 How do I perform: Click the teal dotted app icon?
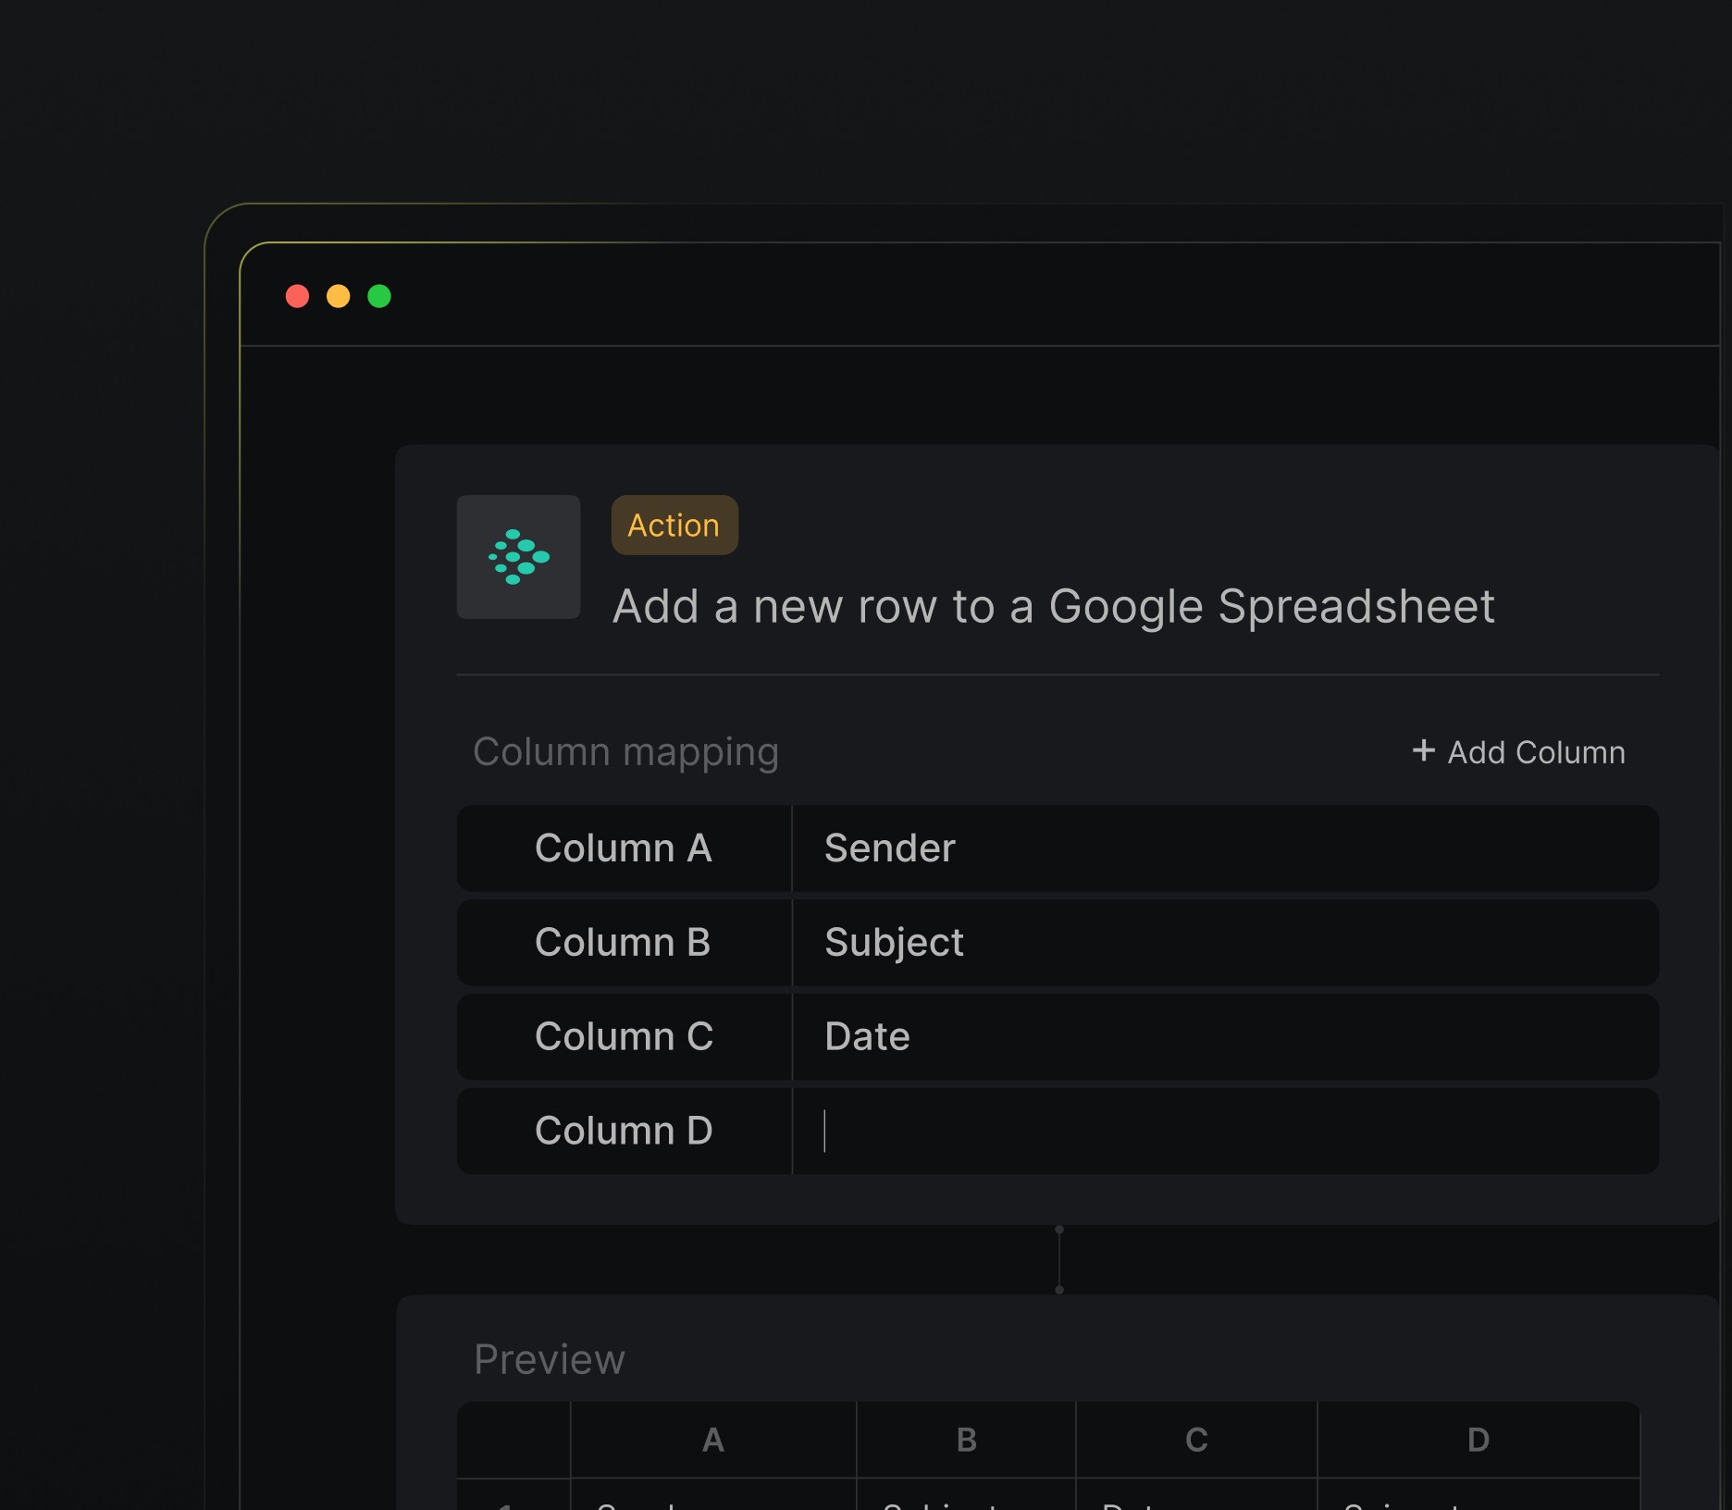tap(518, 557)
